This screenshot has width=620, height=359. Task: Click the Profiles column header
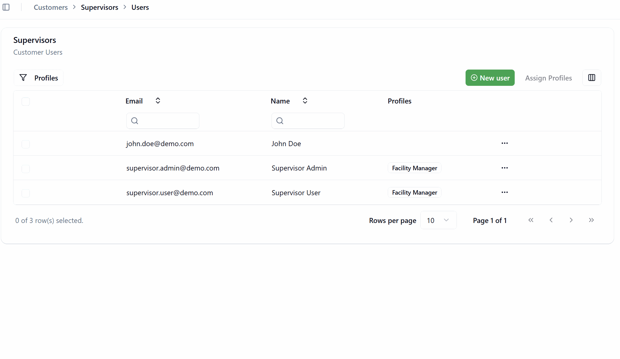[x=400, y=101]
